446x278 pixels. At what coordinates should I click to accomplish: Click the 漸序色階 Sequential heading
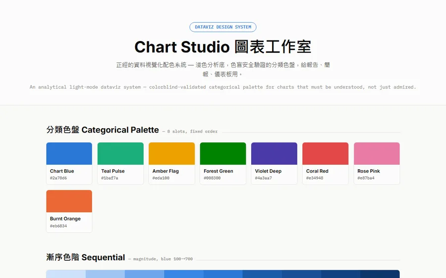(86, 257)
